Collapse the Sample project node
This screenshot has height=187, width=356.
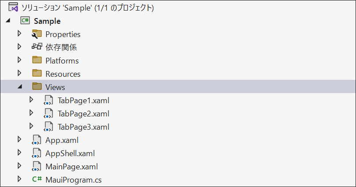pos(8,20)
